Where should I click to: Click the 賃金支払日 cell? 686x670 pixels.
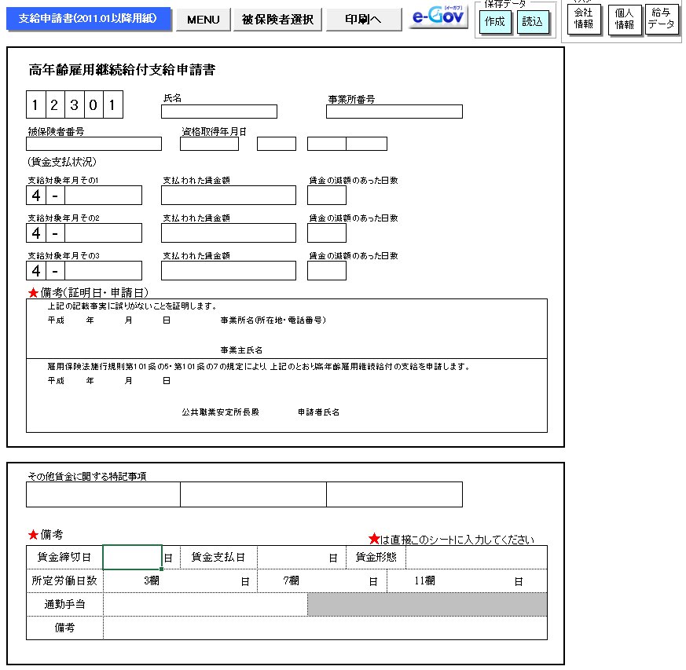coord(292,557)
